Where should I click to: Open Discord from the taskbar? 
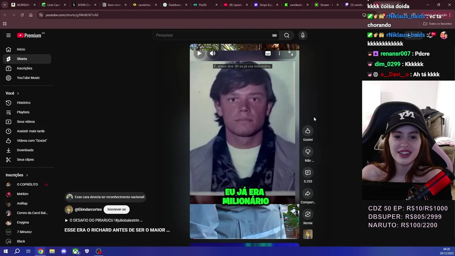coord(64,251)
